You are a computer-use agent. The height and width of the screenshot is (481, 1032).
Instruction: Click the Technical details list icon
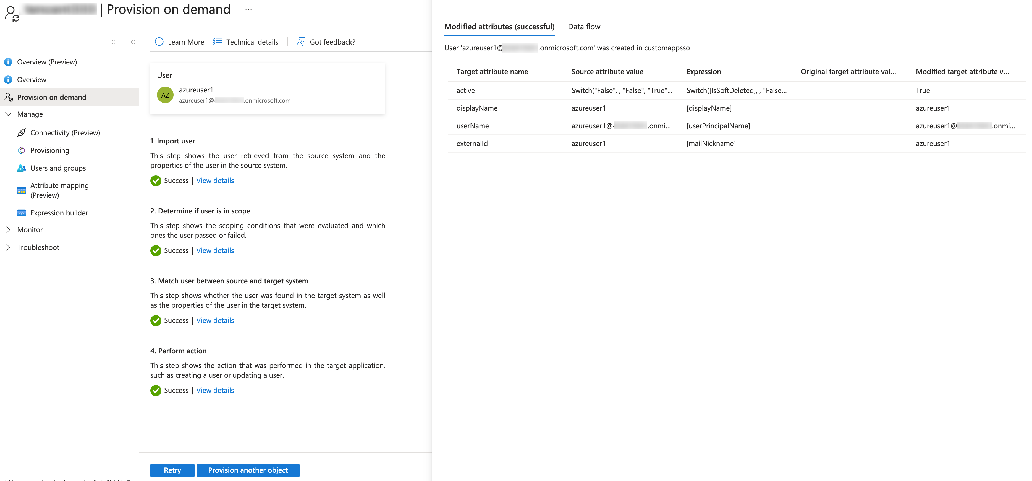click(218, 42)
